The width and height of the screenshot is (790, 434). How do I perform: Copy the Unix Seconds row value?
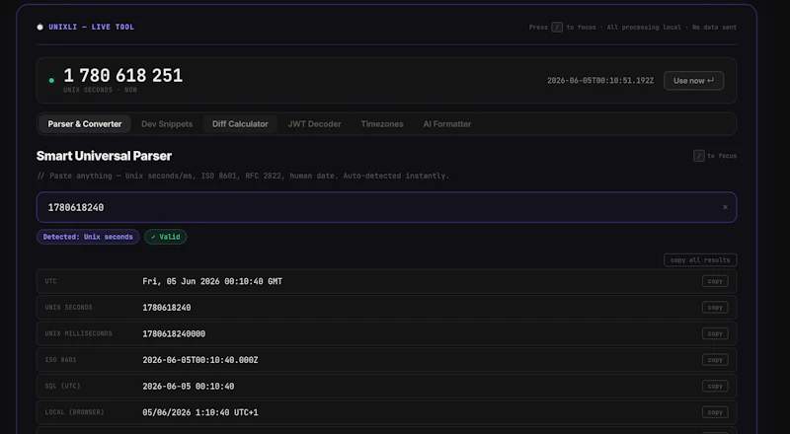[715, 308]
